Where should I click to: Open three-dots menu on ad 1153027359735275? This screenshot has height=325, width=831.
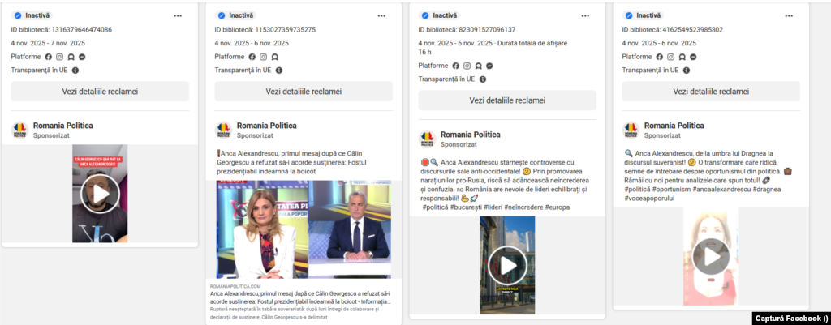click(381, 16)
